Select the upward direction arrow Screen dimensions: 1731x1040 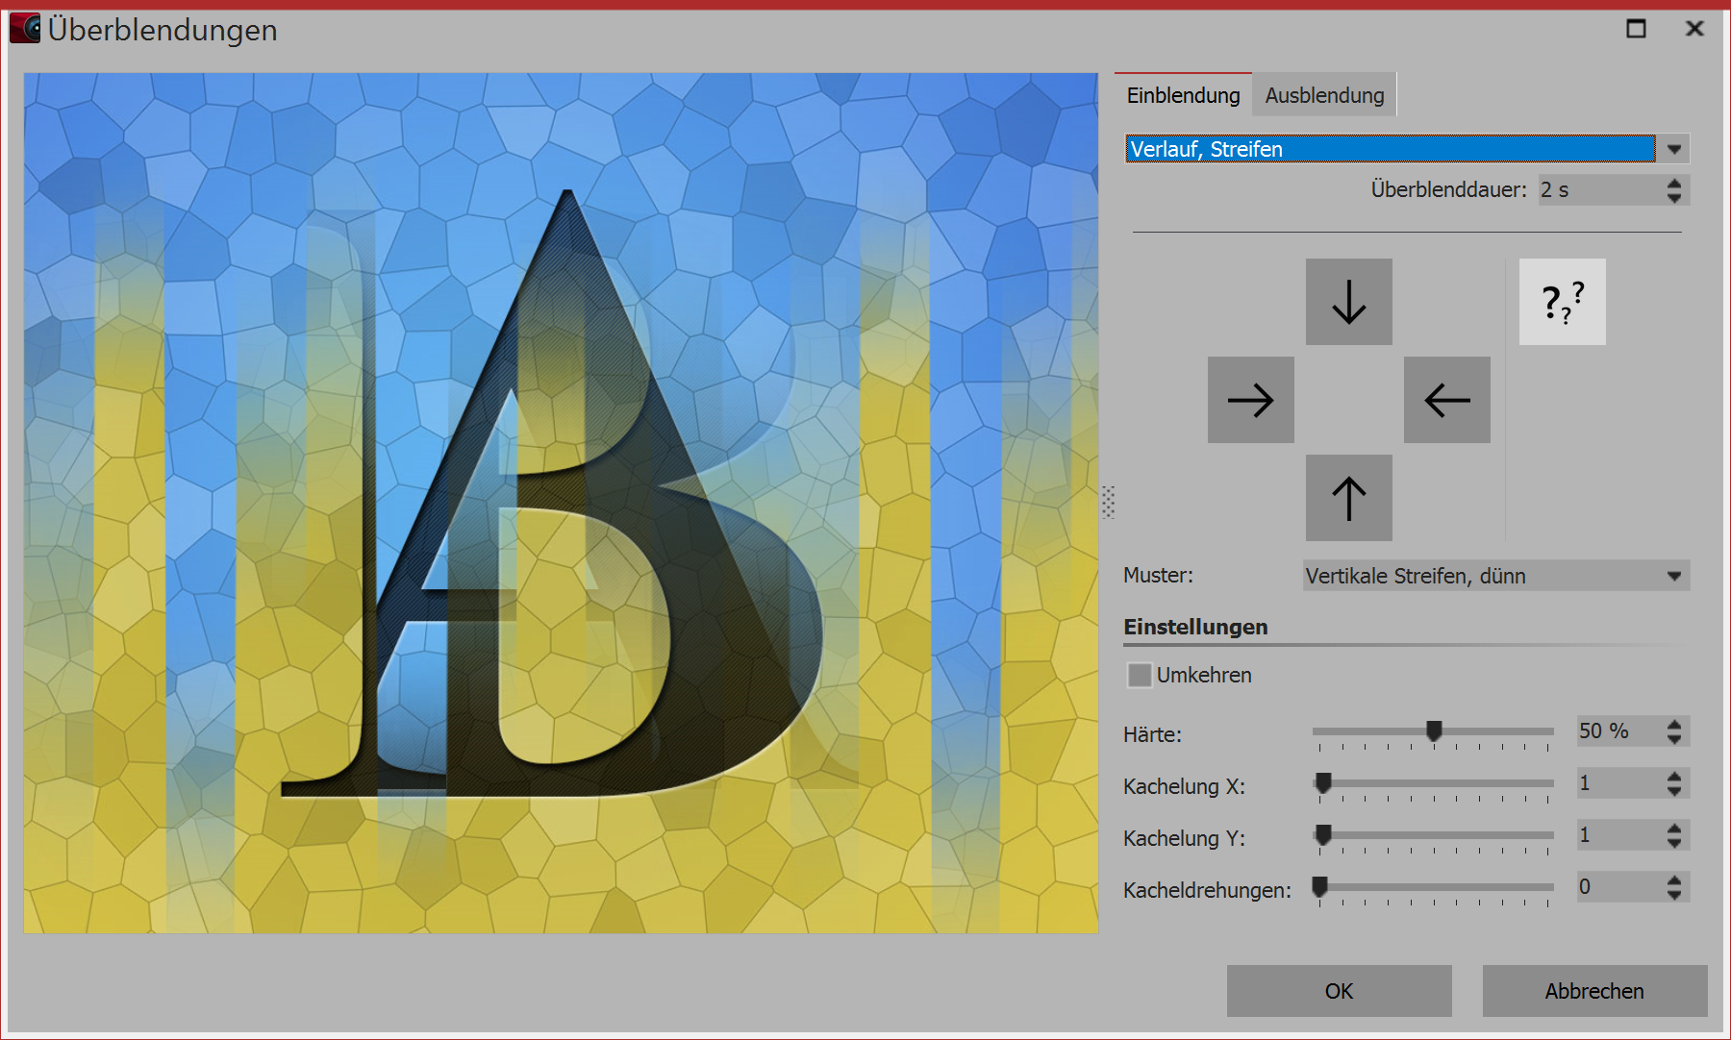coord(1348,498)
